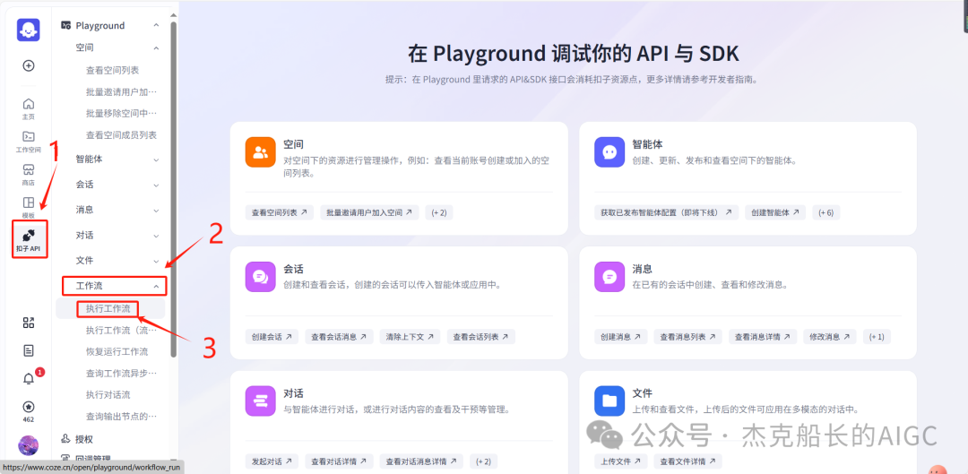Open 查看对话详情 link
Viewport: 968px width, 474px height.
339,461
